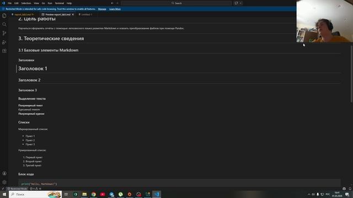This screenshot has height=198, width=353.
Task: Open status bar notifications bell
Action: [x=350, y=189]
